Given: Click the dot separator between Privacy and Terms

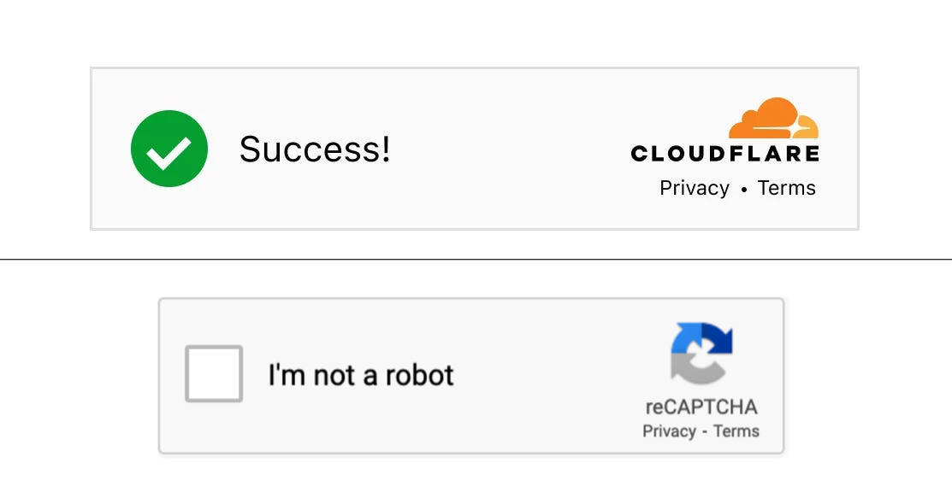Looking at the screenshot, I should 744,189.
